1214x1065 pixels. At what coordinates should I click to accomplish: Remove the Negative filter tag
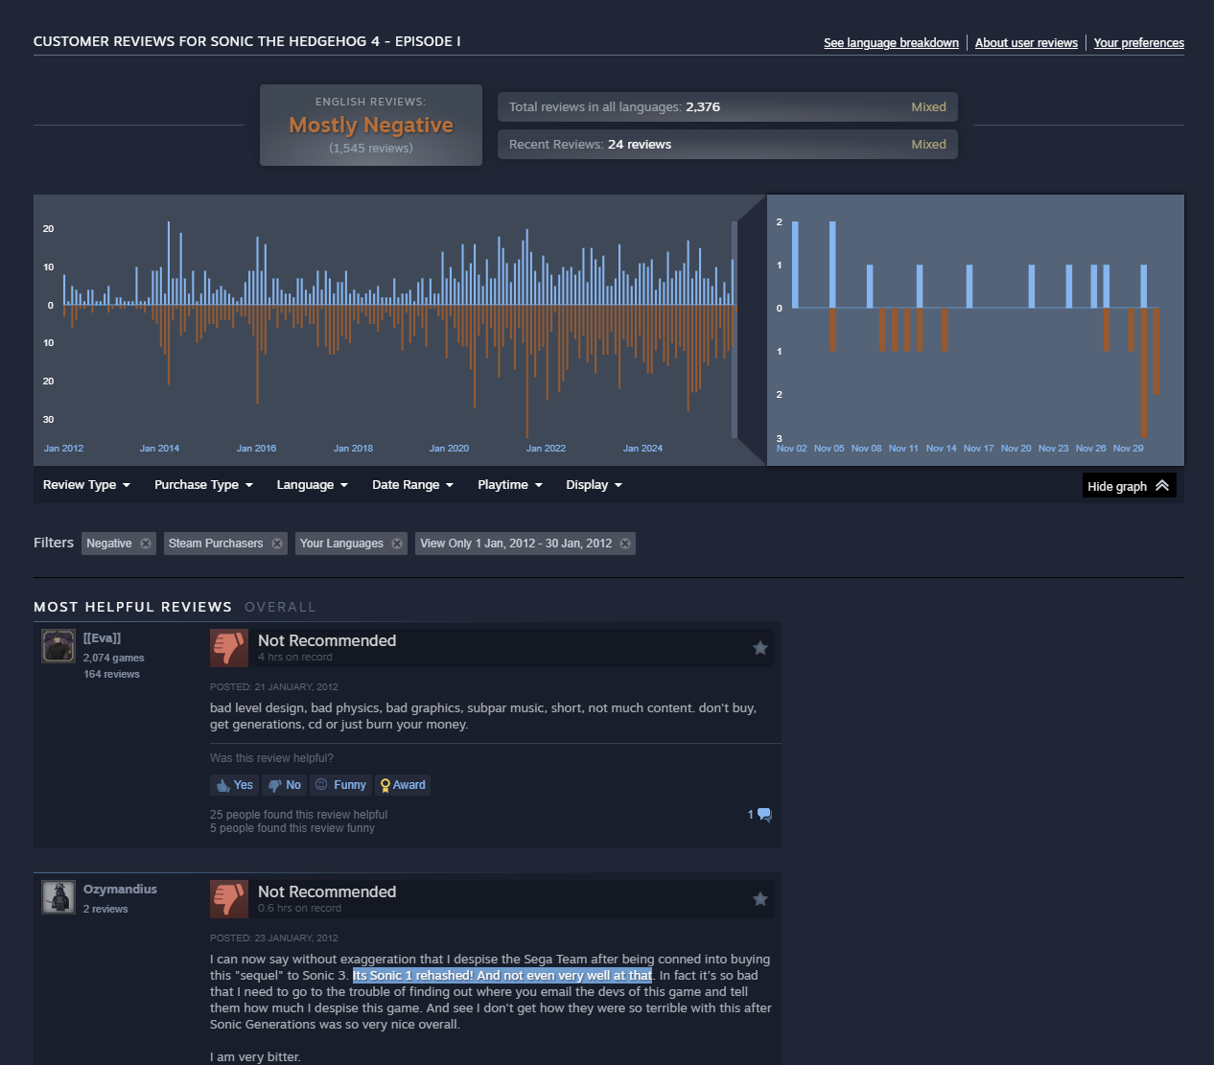(146, 544)
